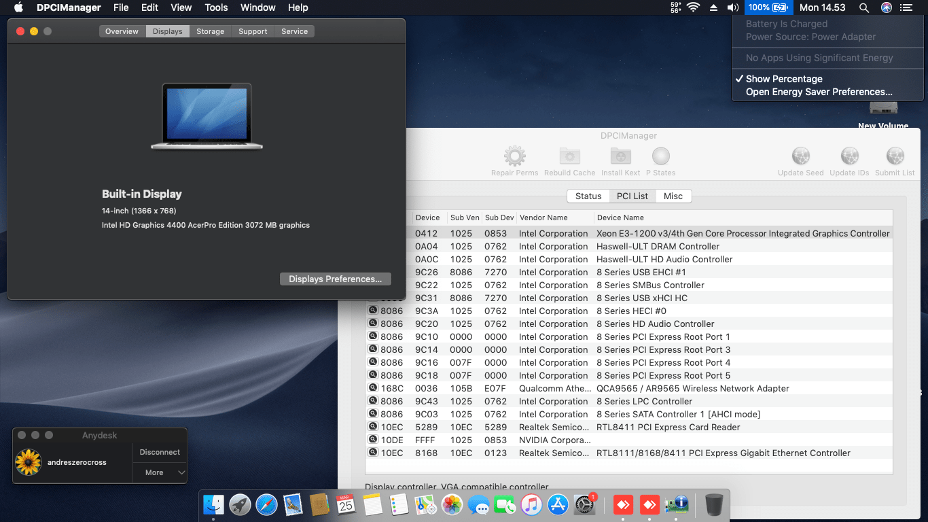Select the Xeon E3-1200 v3 Integrated Graphics row
Image resolution: width=928 pixels, height=522 pixels.
tap(628, 233)
